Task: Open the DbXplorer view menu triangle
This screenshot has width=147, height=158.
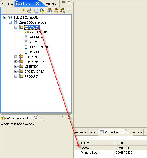Action: pos(69,10)
